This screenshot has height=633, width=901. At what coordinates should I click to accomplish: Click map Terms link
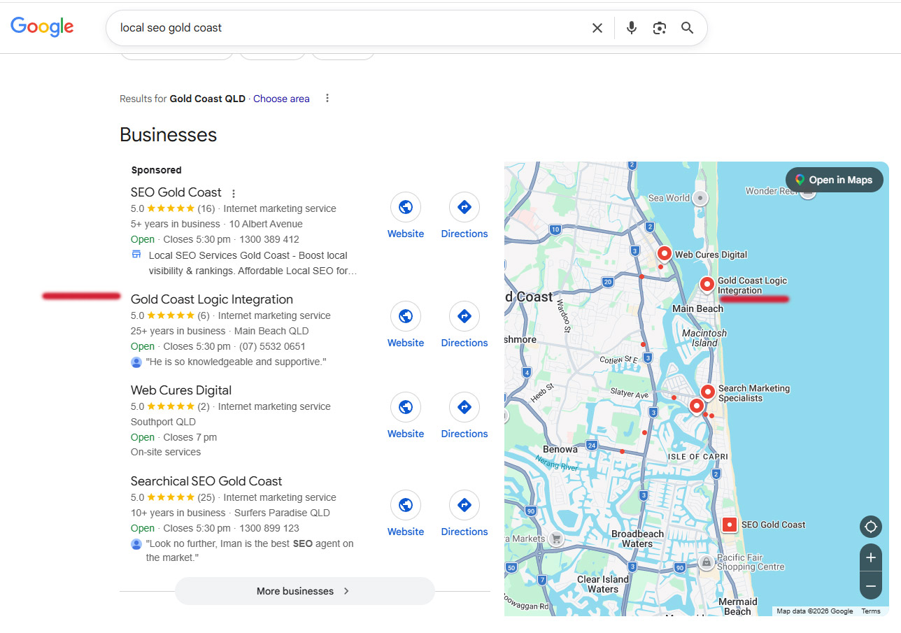pos(871,611)
